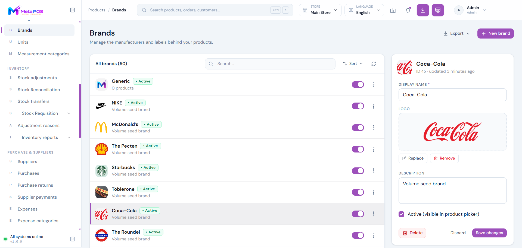
Task: Open the more options menu for The Pecten
Action: coord(374,149)
